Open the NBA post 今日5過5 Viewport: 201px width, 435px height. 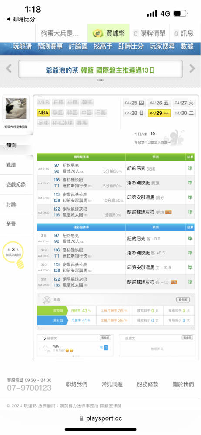63,348
